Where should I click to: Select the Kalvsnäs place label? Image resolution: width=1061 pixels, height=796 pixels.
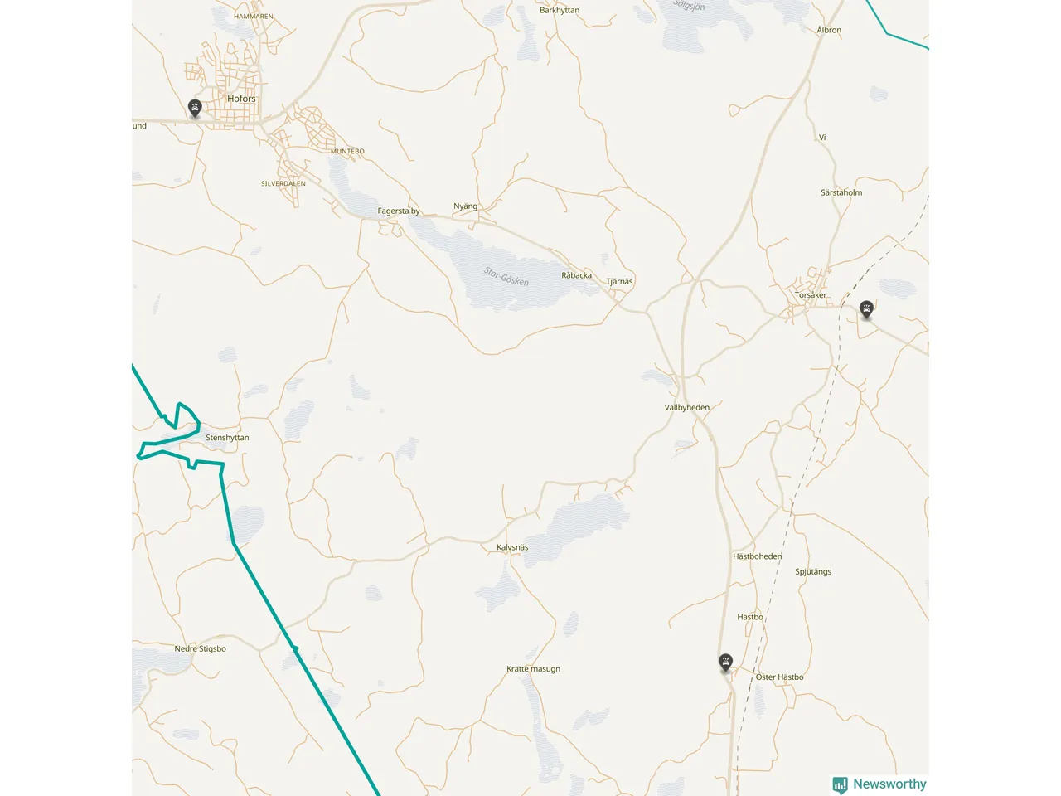click(512, 547)
